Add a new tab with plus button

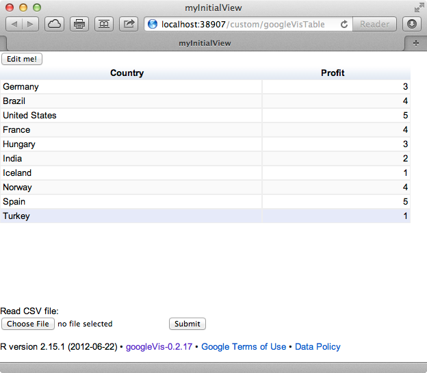[416, 43]
